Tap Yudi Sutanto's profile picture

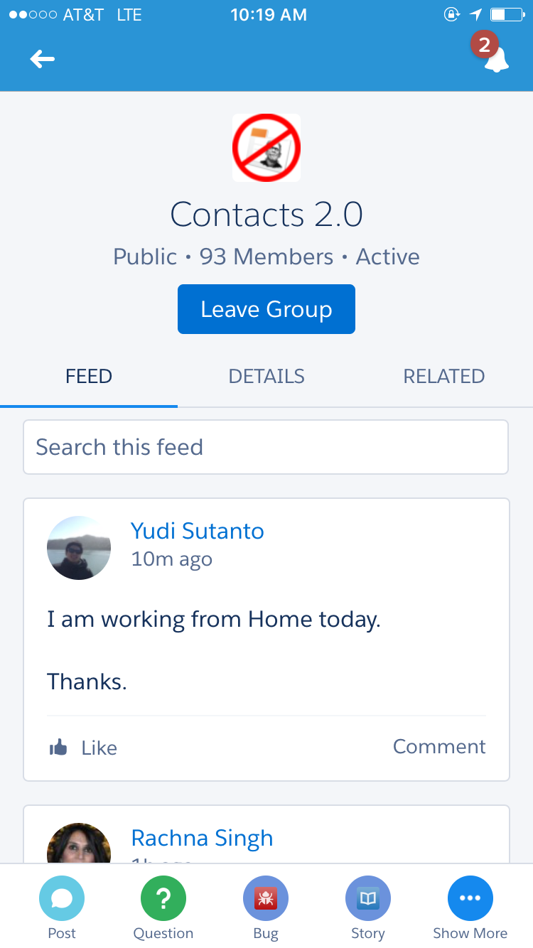click(79, 548)
